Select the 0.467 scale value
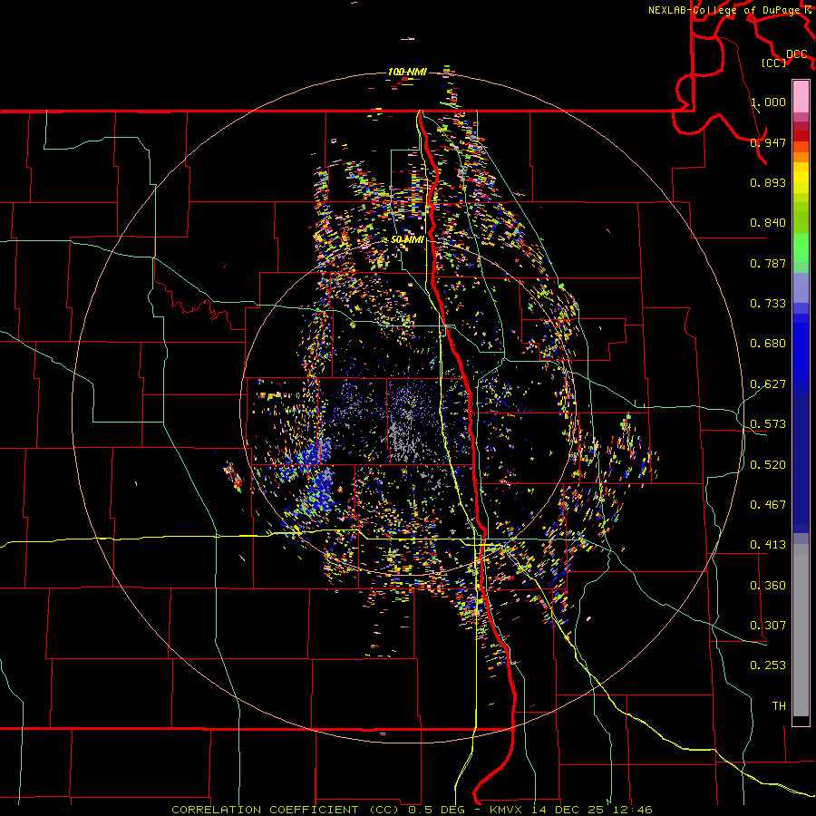The width and height of the screenshot is (816, 816). 768,505
